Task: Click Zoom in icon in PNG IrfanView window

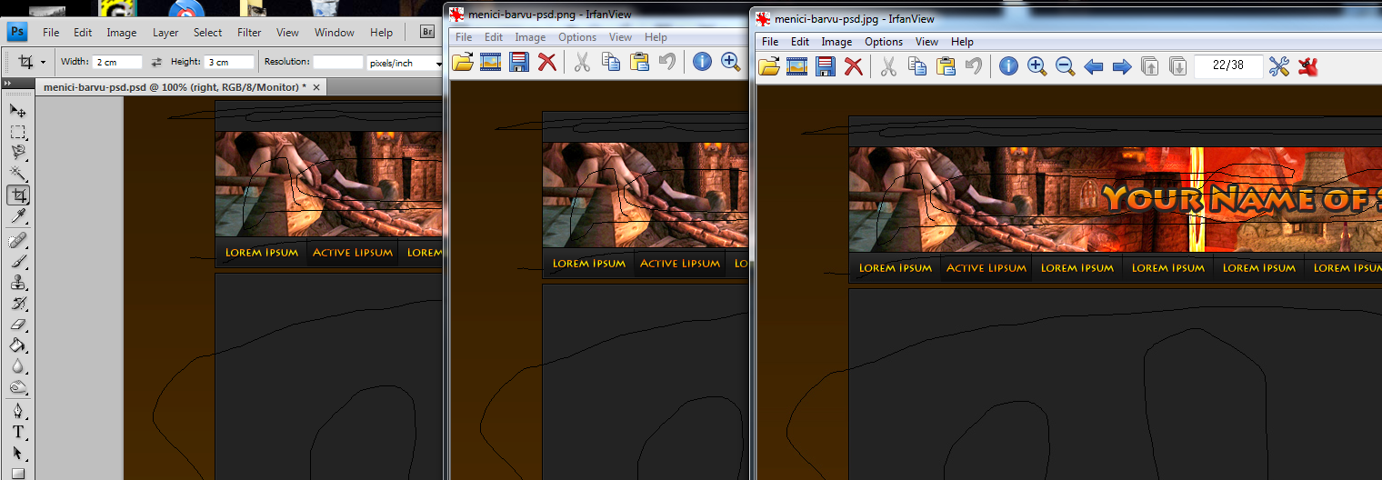Action: 730,62
